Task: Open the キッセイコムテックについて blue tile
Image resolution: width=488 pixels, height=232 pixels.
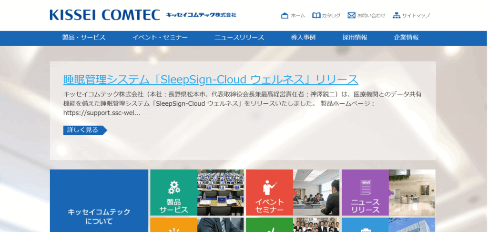Action: (x=99, y=216)
